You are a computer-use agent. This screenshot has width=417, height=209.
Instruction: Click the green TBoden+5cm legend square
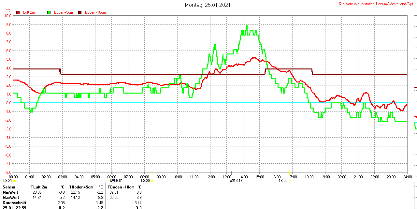(x=49, y=12)
